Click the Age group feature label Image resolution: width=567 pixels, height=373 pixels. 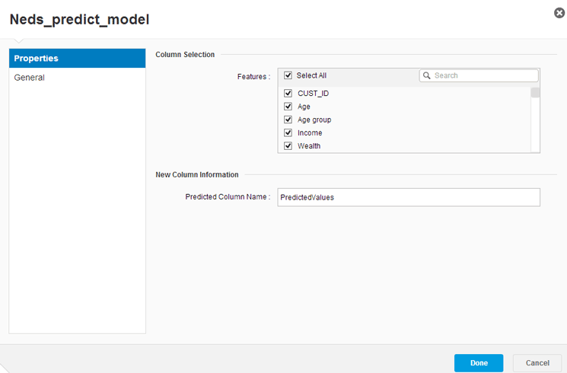(x=314, y=120)
